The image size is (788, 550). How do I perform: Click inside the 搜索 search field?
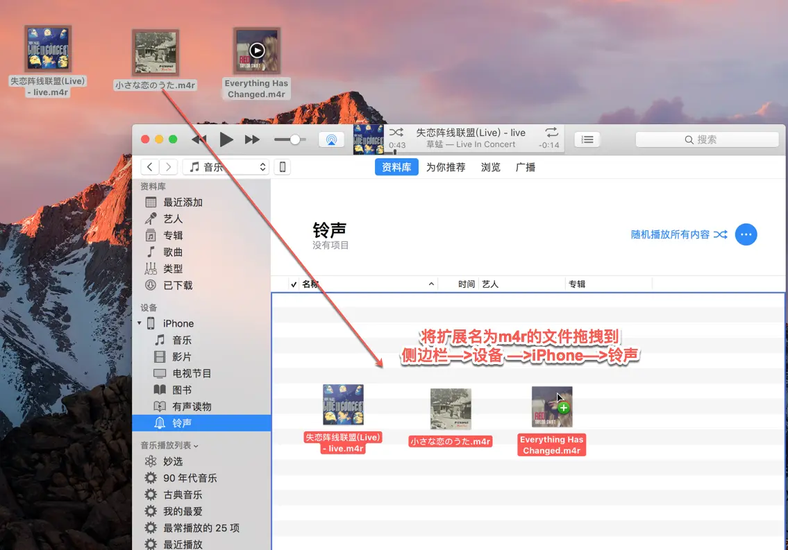point(707,139)
